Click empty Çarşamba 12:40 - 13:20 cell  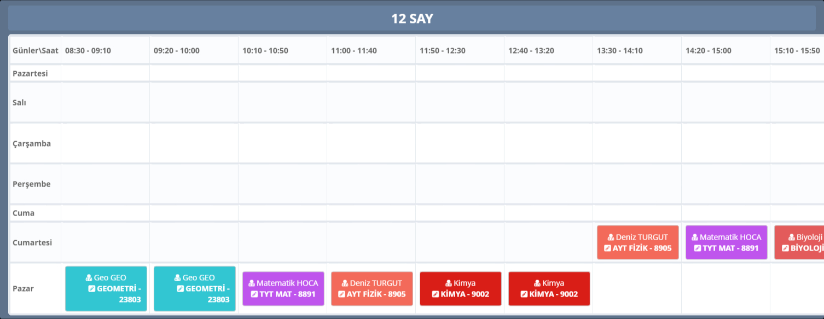pyautogui.click(x=548, y=143)
